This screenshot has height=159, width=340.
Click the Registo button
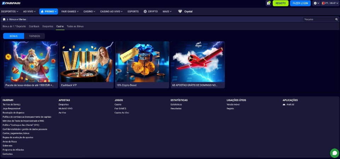[280, 3]
